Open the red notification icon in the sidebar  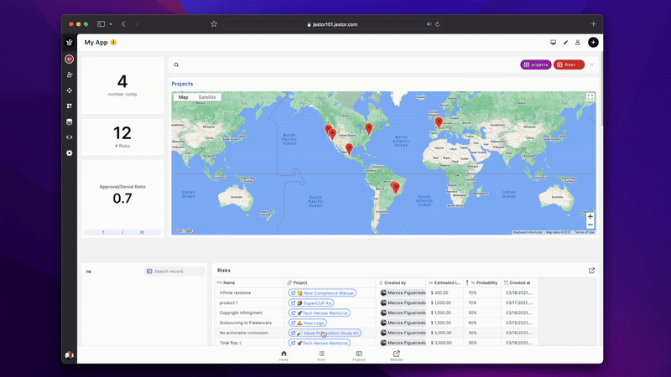pos(70,59)
